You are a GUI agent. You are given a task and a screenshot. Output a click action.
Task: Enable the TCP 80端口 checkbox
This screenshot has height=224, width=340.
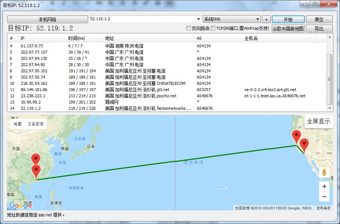coord(212,28)
